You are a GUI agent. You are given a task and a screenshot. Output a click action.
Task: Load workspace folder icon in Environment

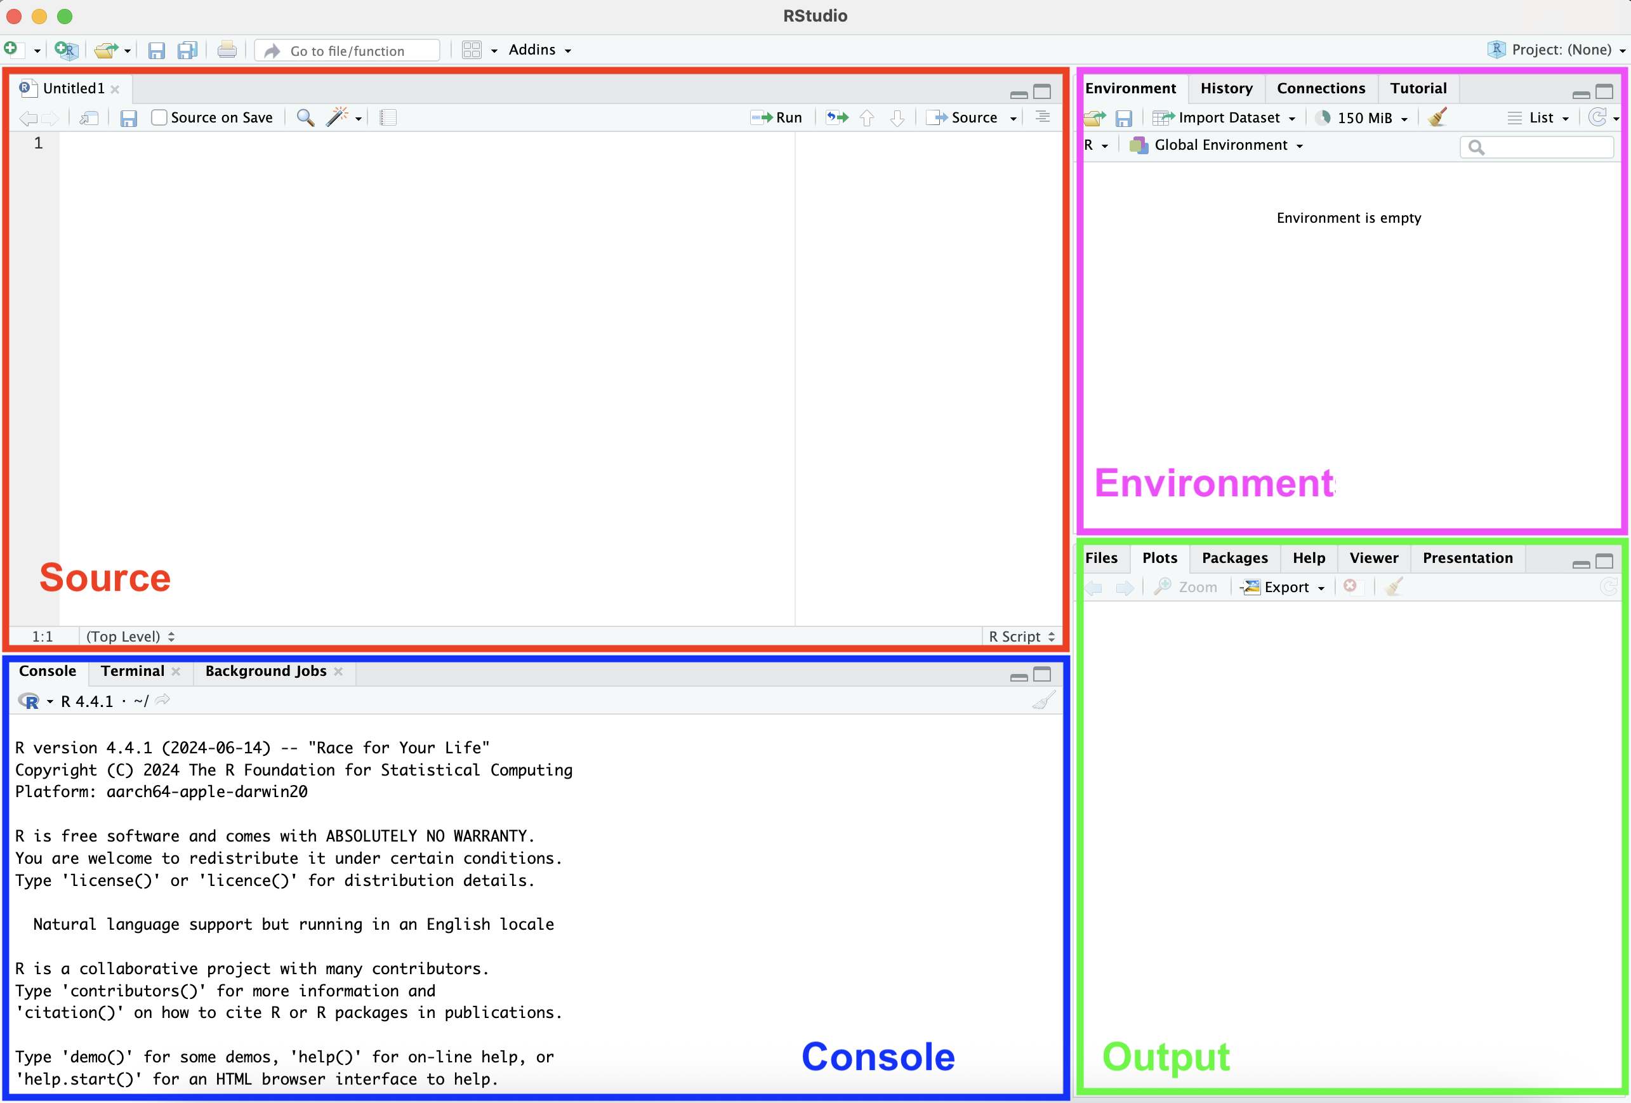click(1094, 118)
